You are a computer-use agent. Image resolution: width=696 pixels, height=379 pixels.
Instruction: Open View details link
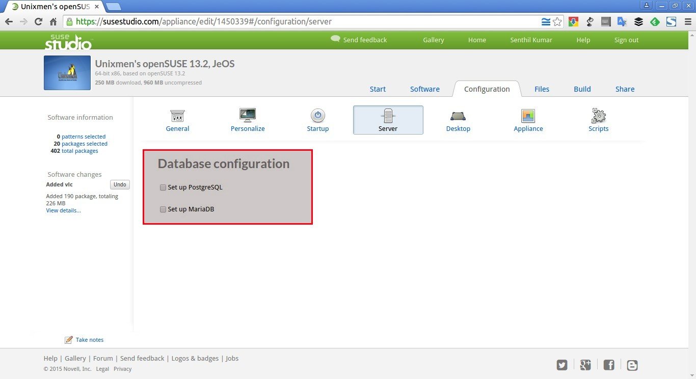point(63,210)
